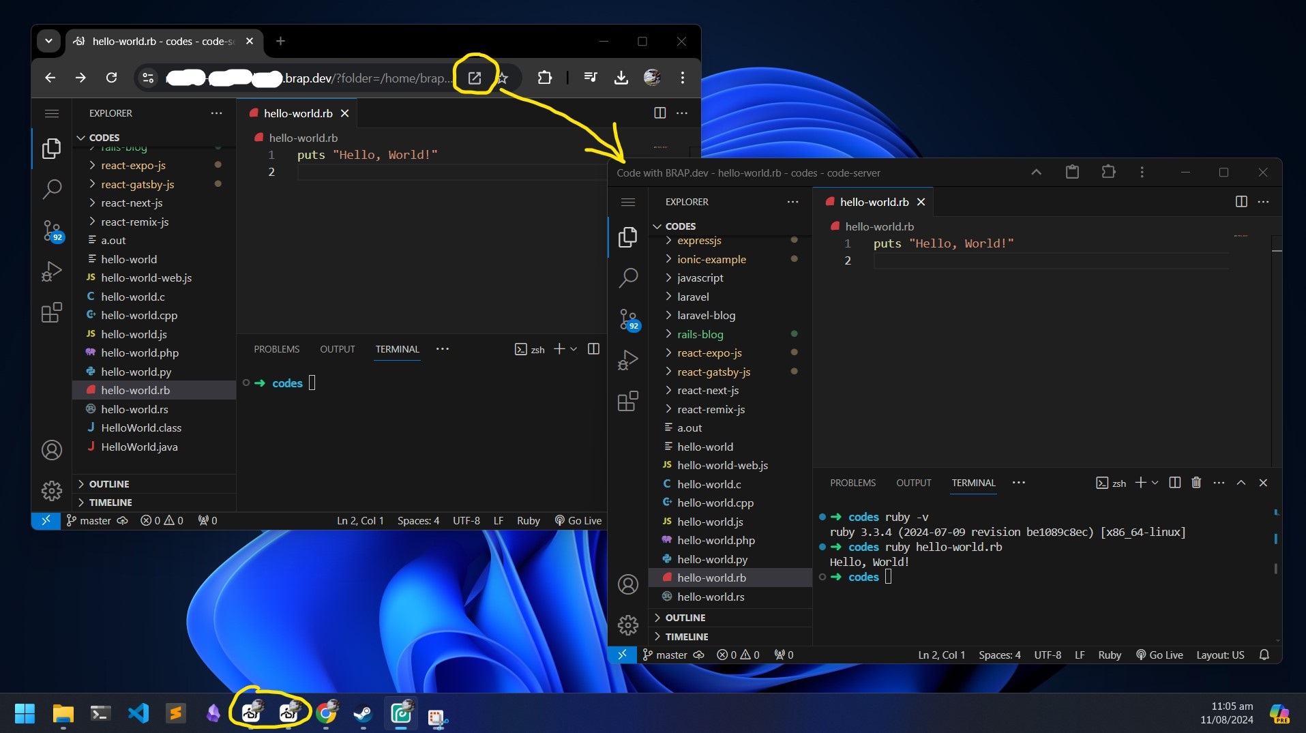
Task: Open Extensions view in right window sidebar
Action: [x=627, y=402]
